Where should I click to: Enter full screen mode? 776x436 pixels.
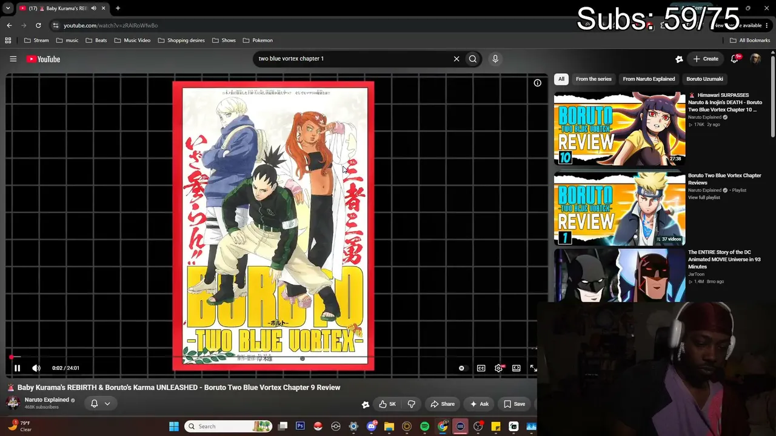[x=533, y=368]
